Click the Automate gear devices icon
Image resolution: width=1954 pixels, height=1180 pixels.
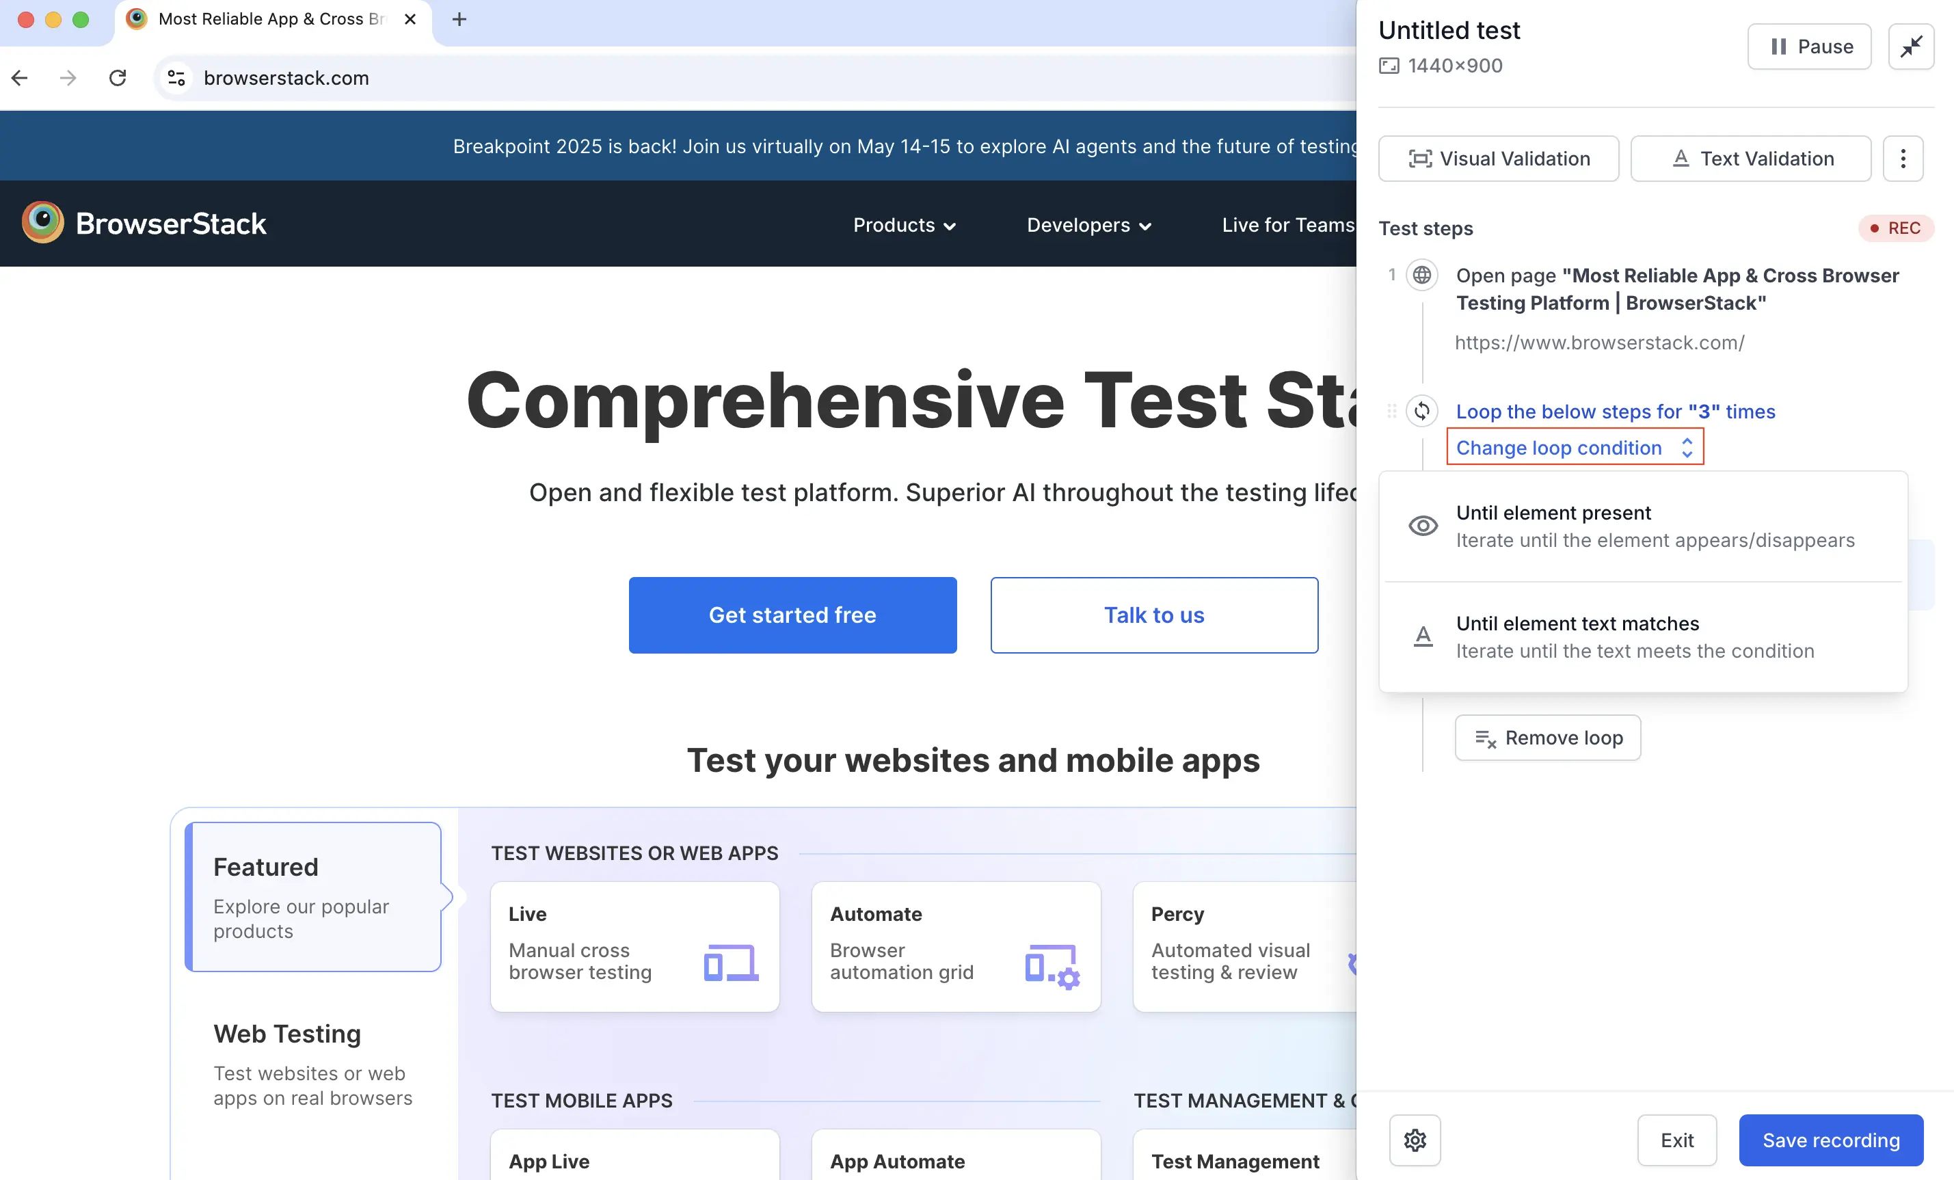click(1052, 965)
